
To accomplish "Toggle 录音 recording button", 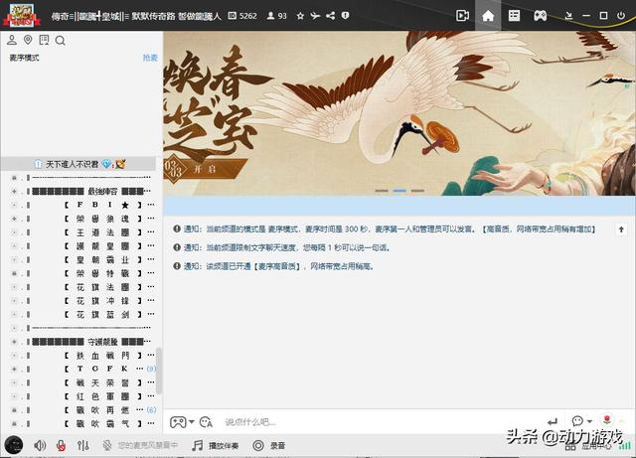I will pos(269,445).
